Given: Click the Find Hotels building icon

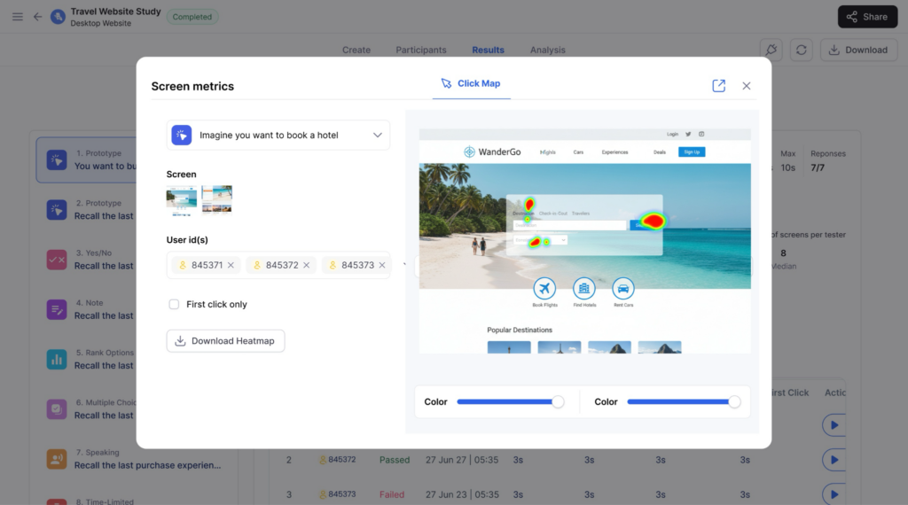Looking at the screenshot, I should pos(583,288).
